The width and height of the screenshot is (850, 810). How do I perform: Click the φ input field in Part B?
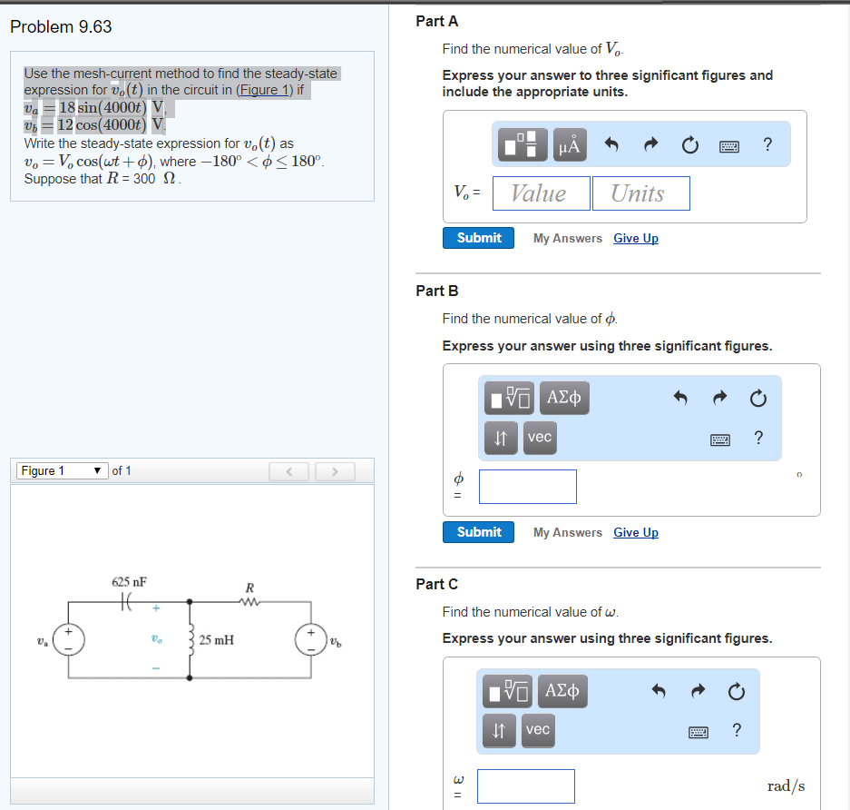tap(527, 486)
